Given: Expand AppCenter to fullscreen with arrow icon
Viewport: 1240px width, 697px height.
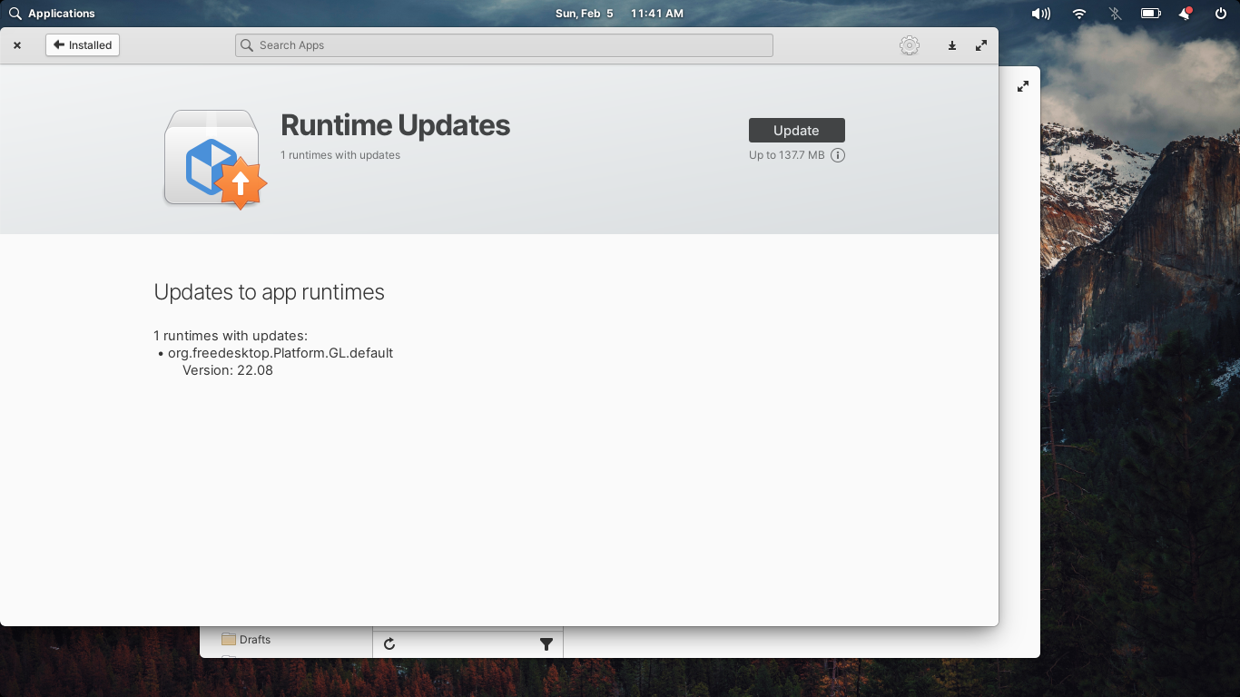Looking at the screenshot, I should [980, 44].
